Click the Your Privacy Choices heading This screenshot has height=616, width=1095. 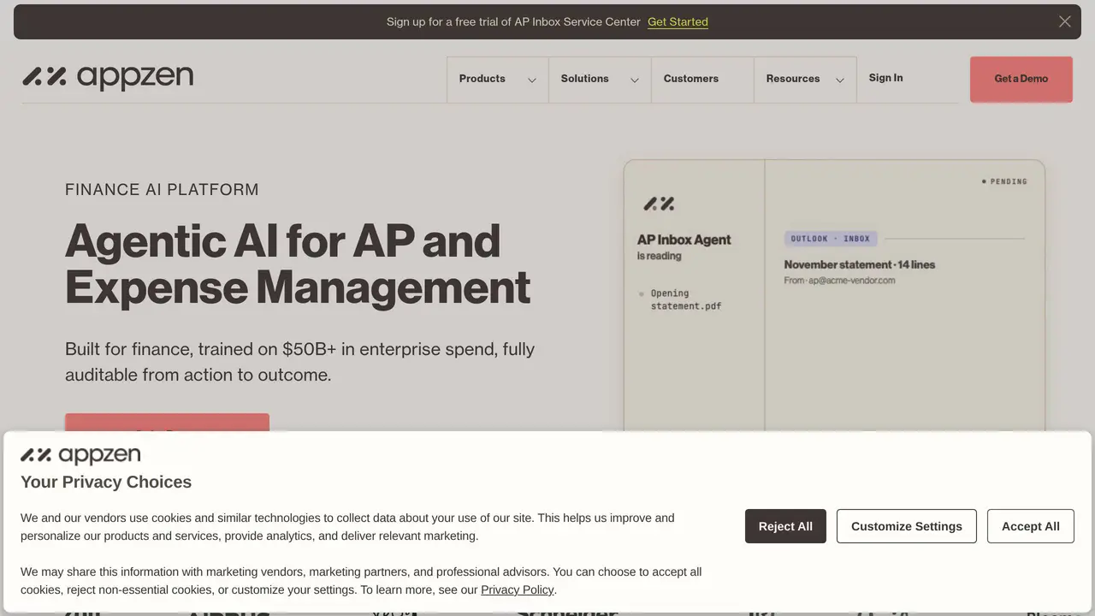[106, 482]
